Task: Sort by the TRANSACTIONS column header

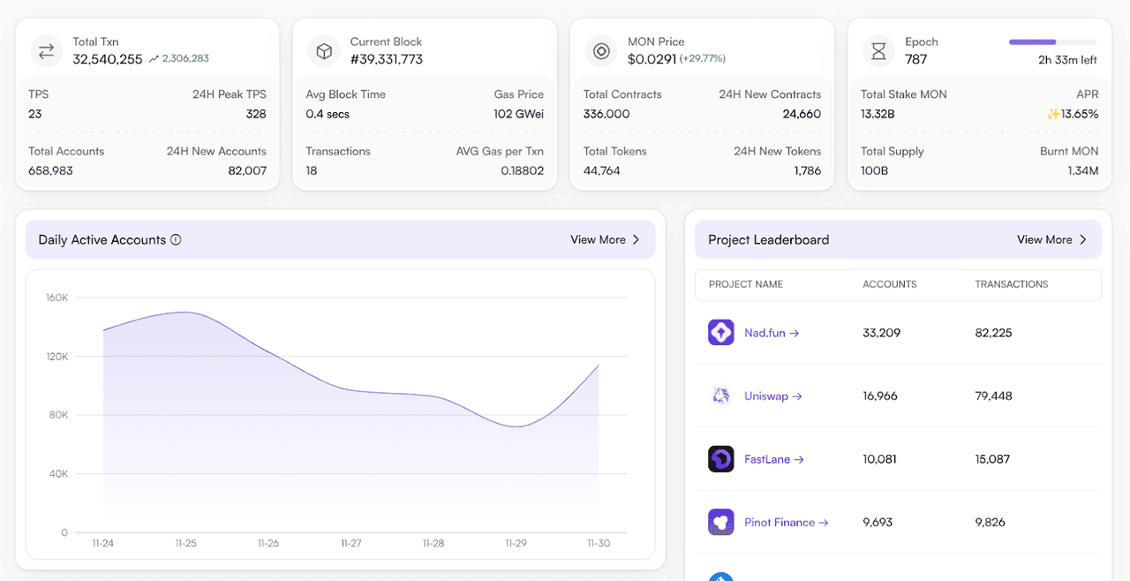Action: [1011, 284]
